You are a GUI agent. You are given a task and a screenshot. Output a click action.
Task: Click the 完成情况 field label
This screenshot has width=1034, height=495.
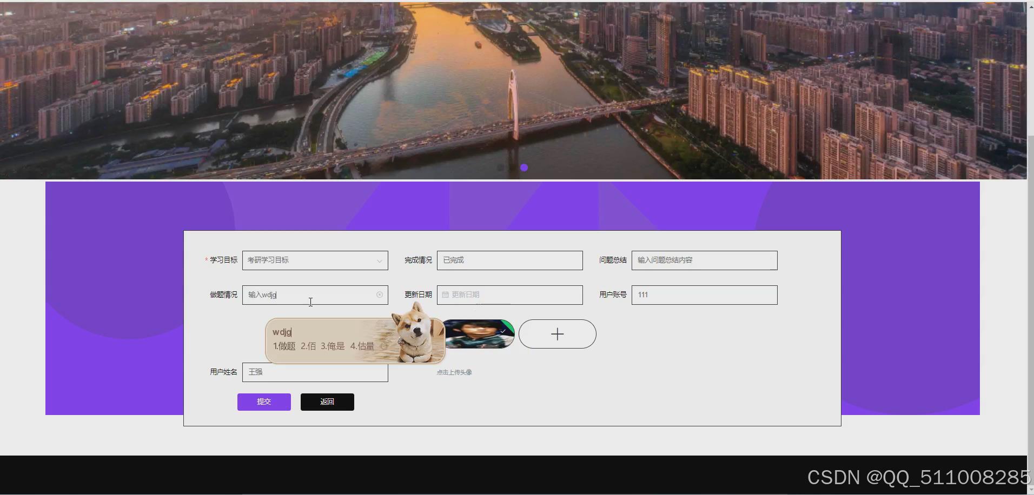[x=418, y=260]
